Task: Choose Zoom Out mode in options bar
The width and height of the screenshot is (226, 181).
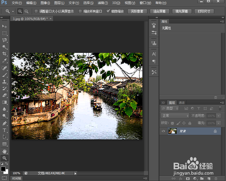Action: 26,11
